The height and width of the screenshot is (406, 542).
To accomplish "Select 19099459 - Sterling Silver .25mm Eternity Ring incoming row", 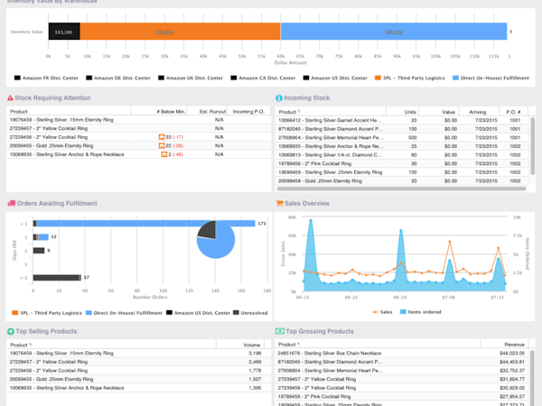I will pyautogui.click(x=402, y=172).
